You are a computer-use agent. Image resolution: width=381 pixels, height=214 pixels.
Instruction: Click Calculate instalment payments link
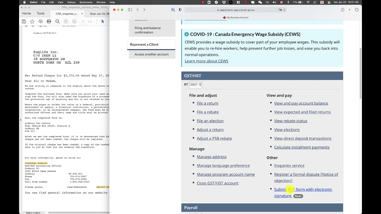[x=302, y=147]
